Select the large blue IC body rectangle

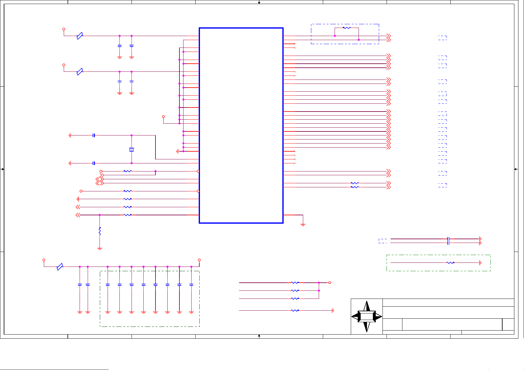241,126
